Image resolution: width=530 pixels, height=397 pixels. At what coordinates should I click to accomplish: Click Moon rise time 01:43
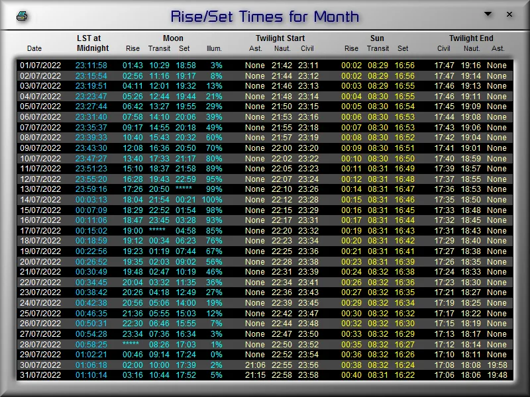pyautogui.click(x=132, y=65)
